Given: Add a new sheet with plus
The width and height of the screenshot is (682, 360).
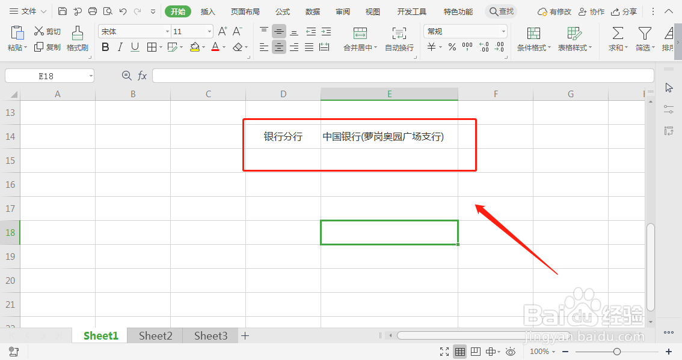Looking at the screenshot, I should (x=245, y=336).
